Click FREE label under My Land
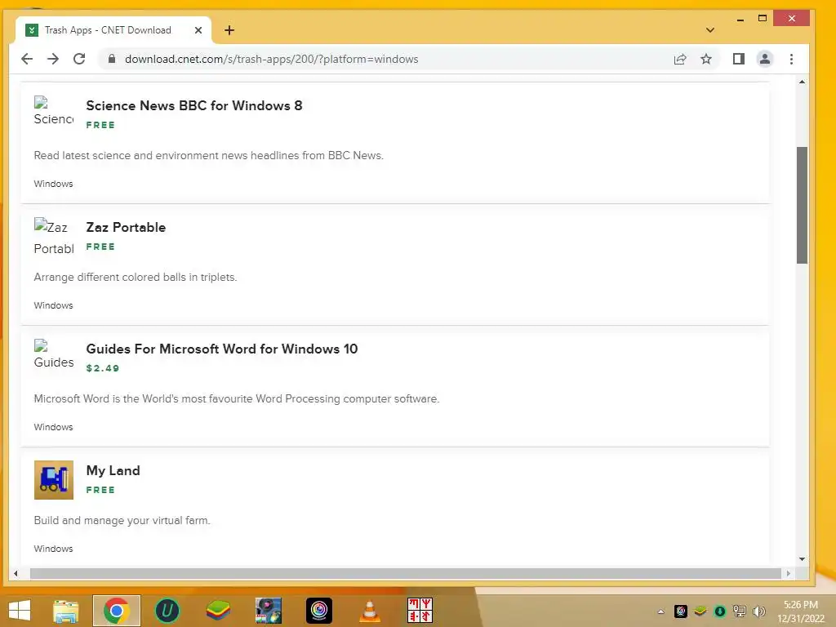The height and width of the screenshot is (627, 836). pyautogui.click(x=100, y=490)
